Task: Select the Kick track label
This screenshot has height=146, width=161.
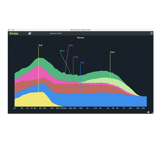Action: 71,45
